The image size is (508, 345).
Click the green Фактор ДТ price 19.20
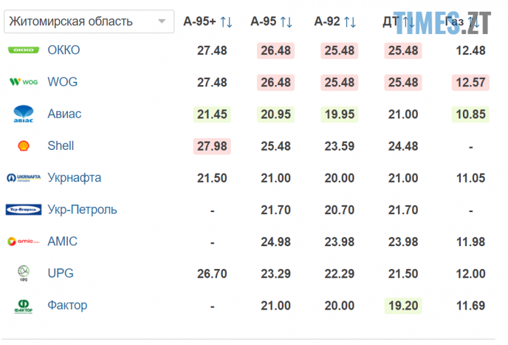tap(403, 306)
